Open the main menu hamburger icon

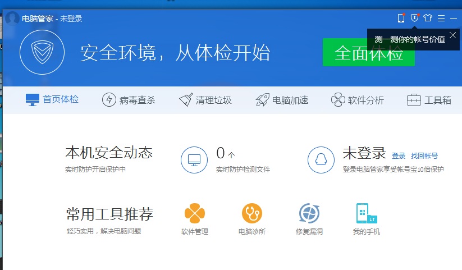(441, 19)
